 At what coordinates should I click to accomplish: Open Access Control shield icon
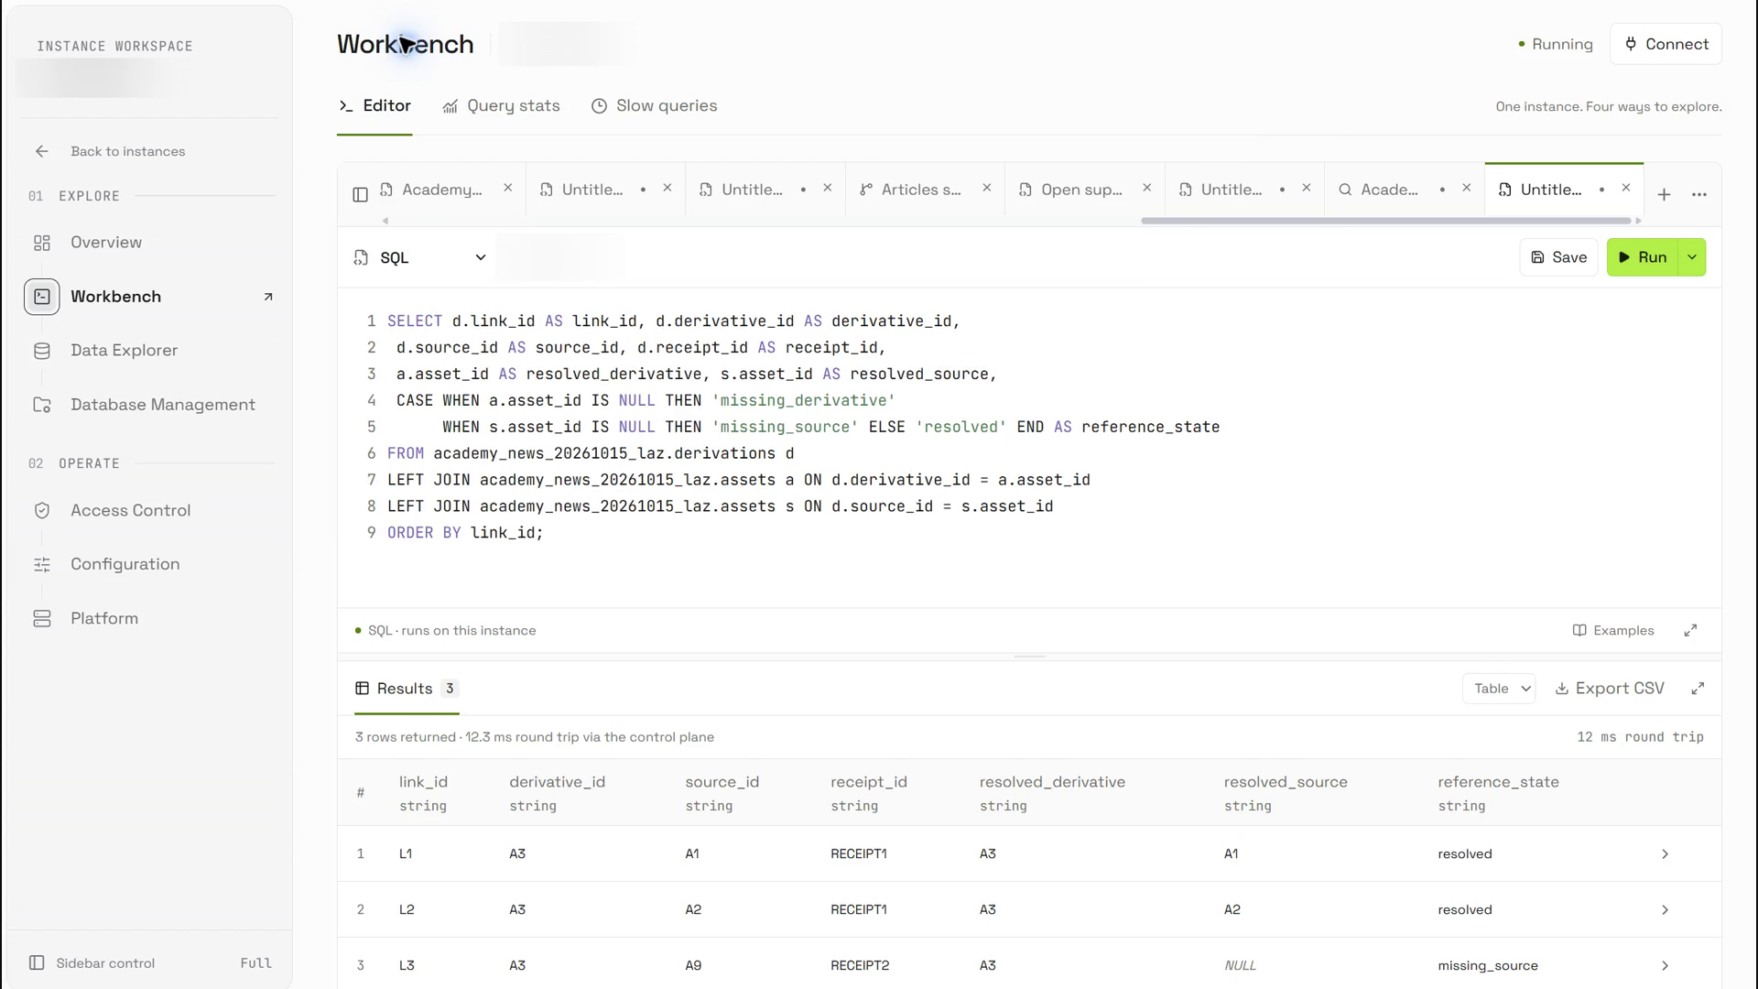42,511
